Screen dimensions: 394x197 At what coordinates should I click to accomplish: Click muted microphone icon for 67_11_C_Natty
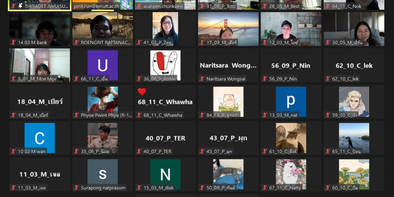[265, 188]
